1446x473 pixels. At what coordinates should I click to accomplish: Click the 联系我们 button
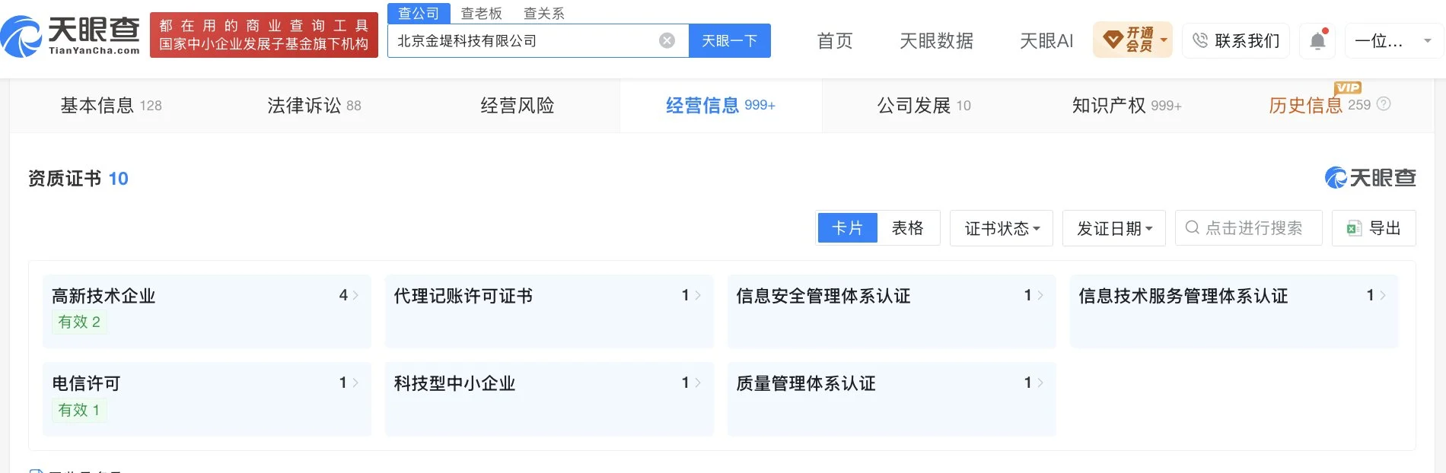[x=1236, y=40]
